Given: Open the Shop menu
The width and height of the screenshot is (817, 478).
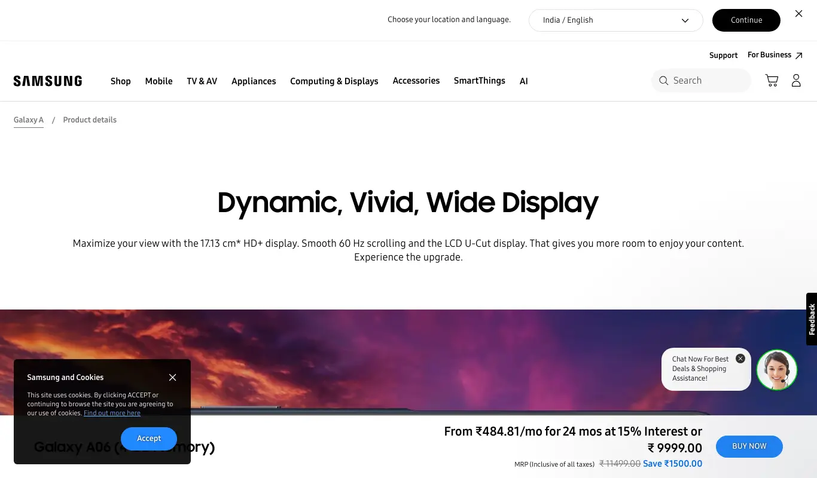Looking at the screenshot, I should 121,81.
